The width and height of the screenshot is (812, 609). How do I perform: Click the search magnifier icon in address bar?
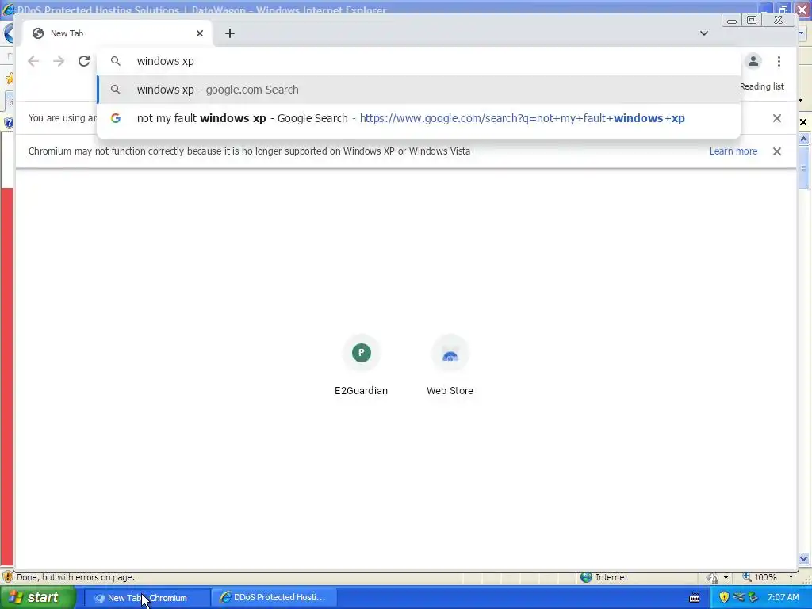click(x=116, y=61)
